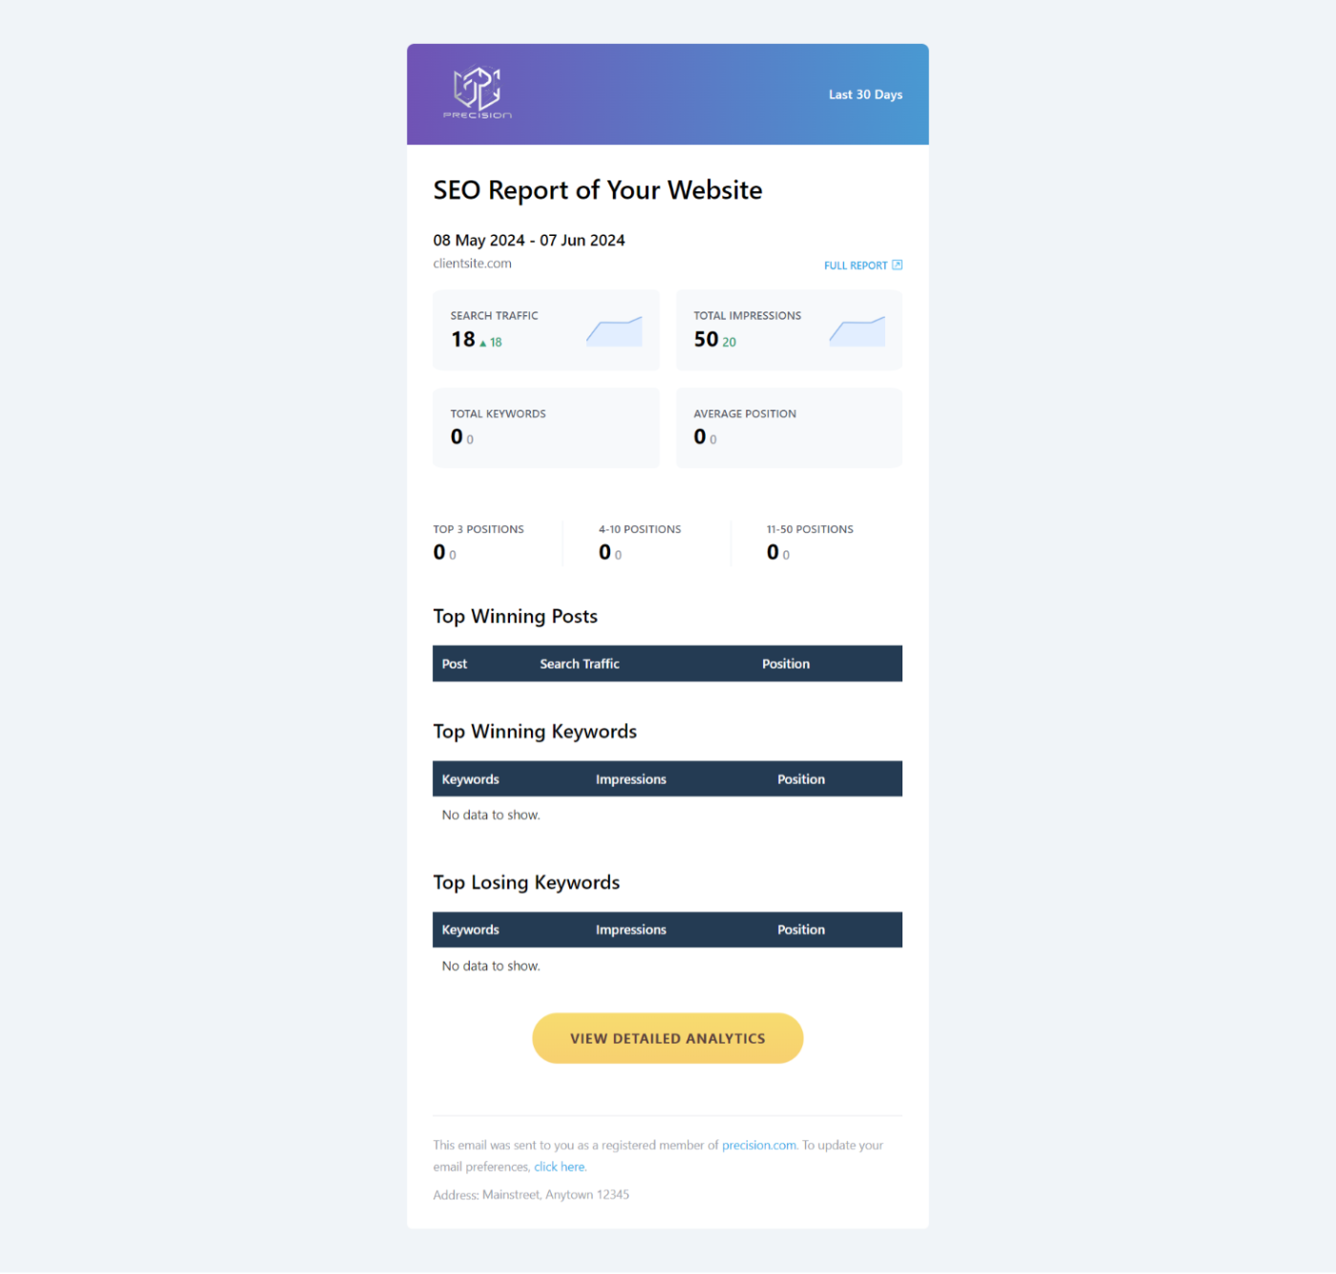Click the Post column header
Image resolution: width=1336 pixels, height=1274 pixels.
(x=455, y=664)
